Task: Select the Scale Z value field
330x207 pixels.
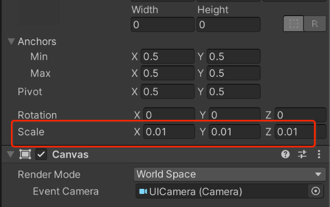Action: click(300, 132)
